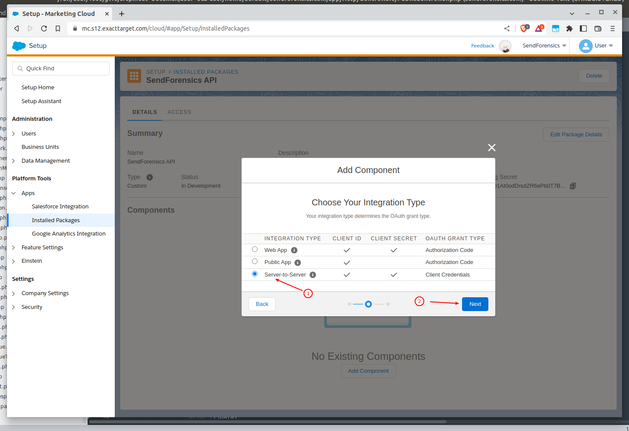Click the current step progress indicator dot
The height and width of the screenshot is (431, 629).
368,304
